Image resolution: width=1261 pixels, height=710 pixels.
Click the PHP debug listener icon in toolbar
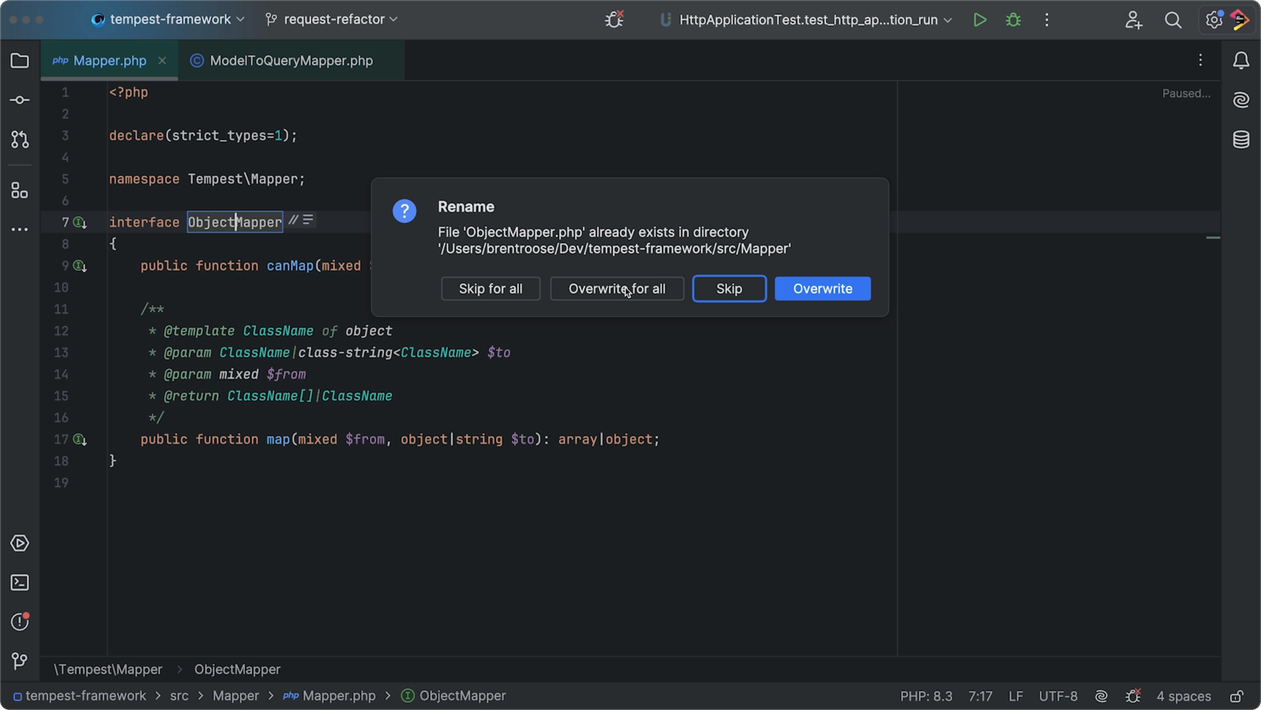614,20
